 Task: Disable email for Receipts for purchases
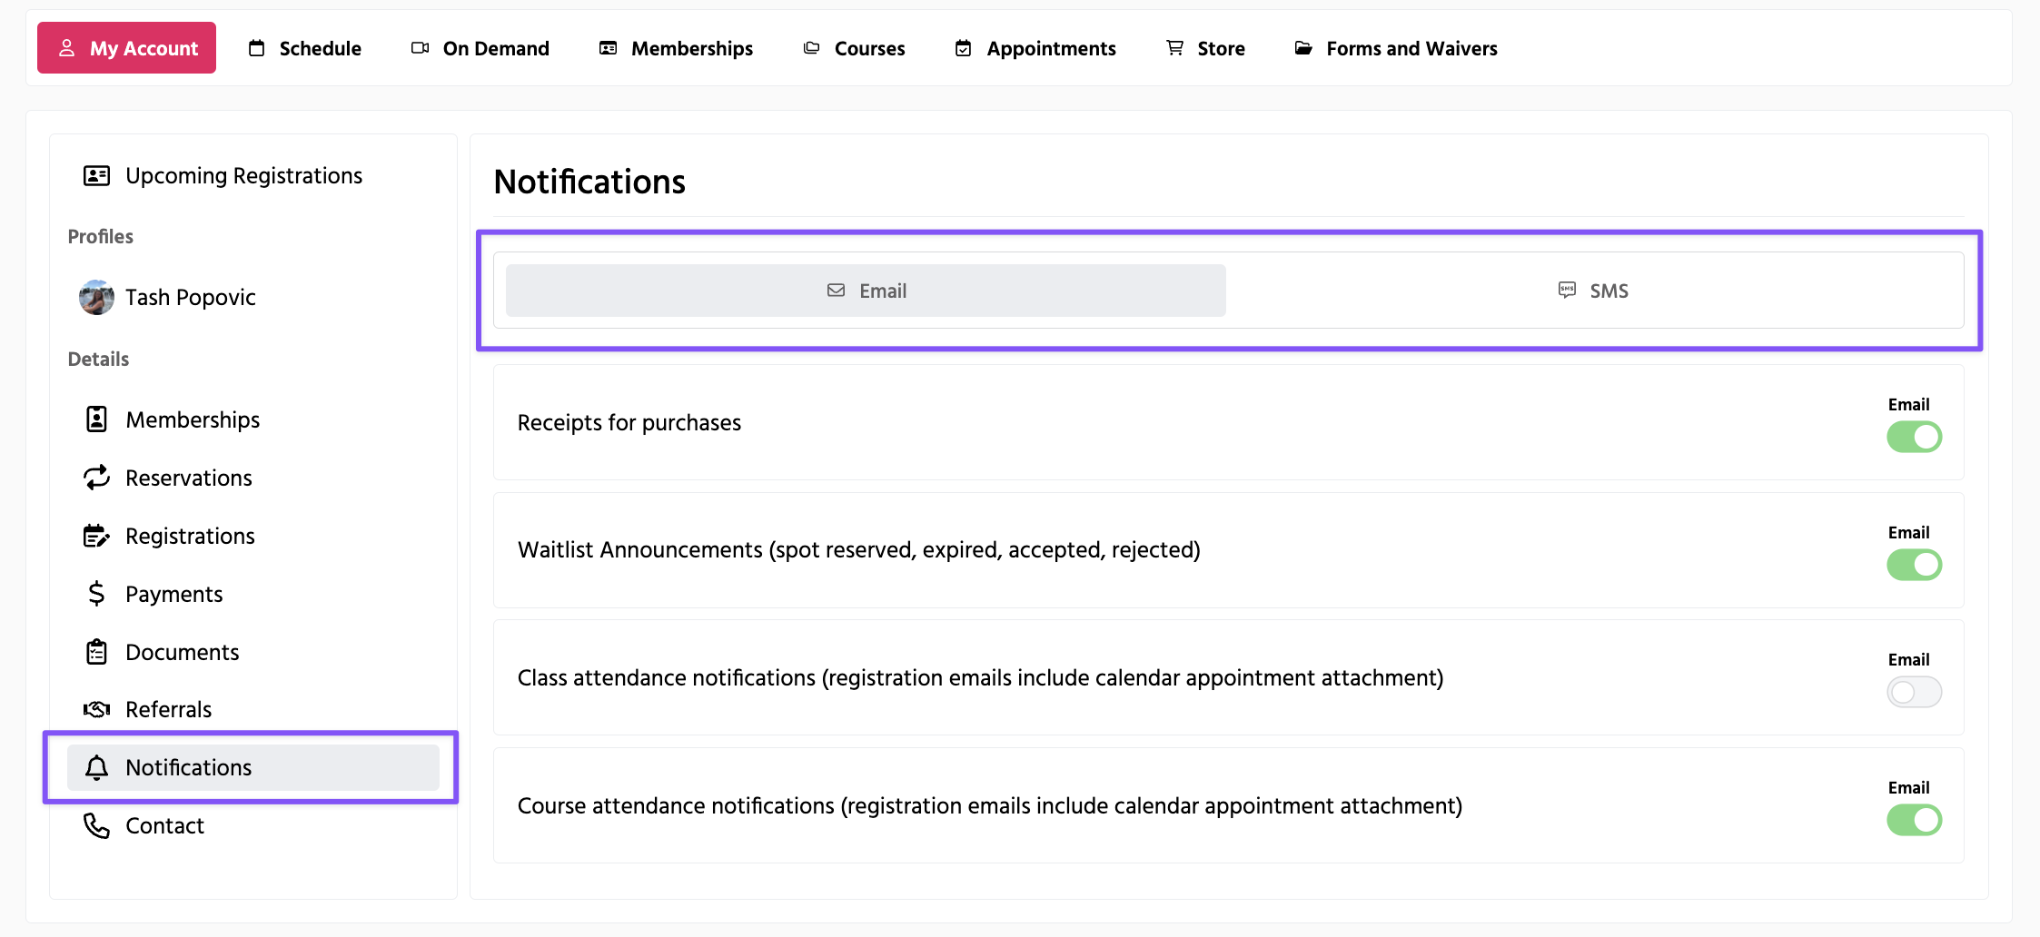[x=1914, y=437]
